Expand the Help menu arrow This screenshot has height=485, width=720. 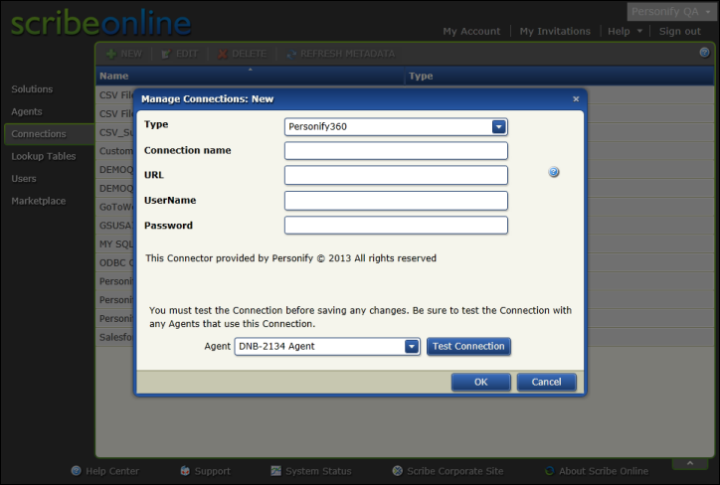coord(639,31)
